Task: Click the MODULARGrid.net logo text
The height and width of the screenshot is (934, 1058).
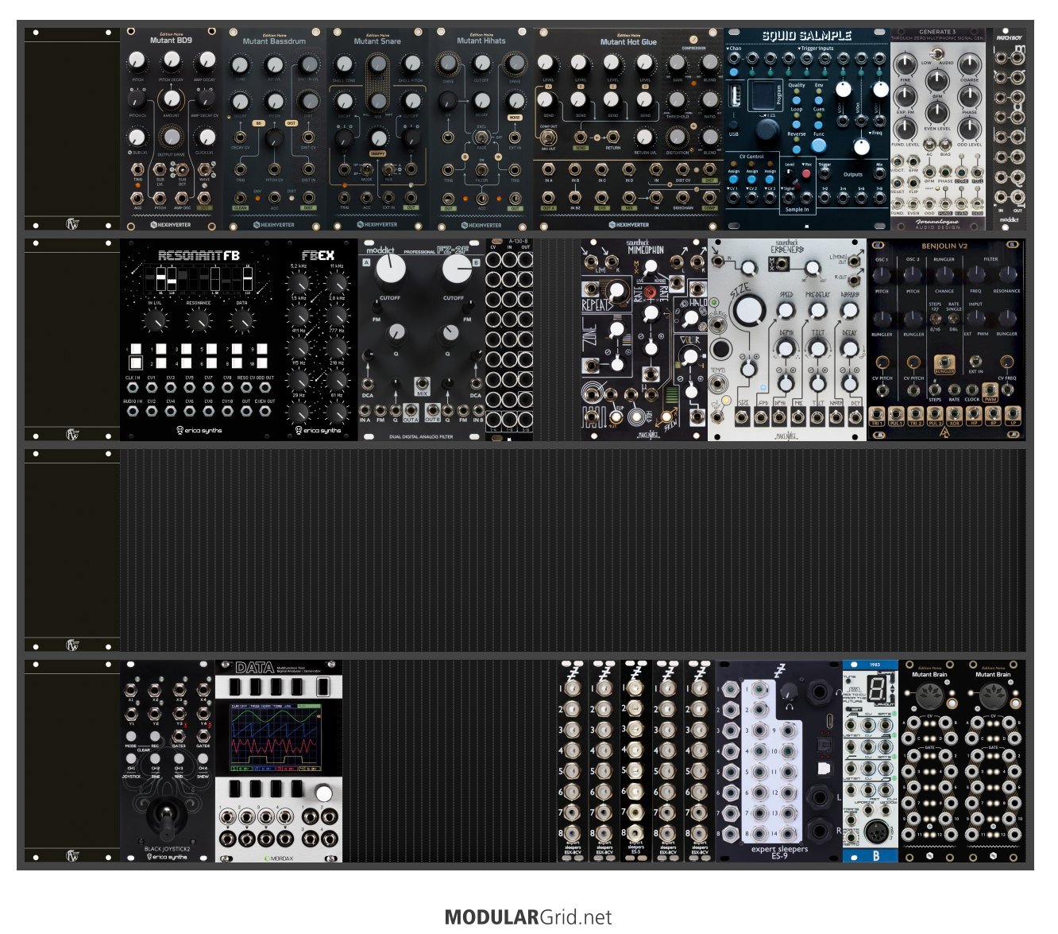Action: (x=528, y=917)
